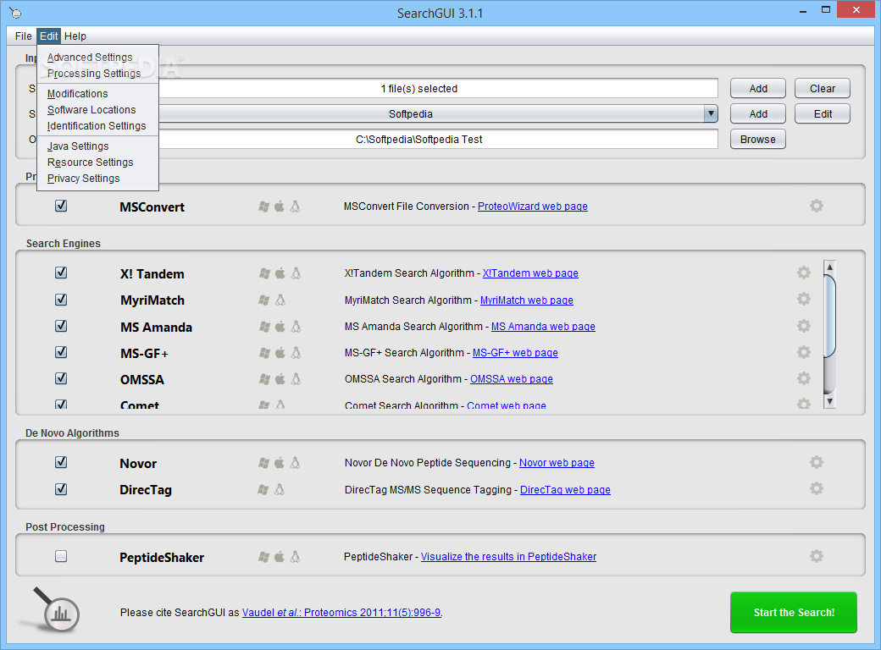Open ProteoWizard web page link
The height and width of the screenshot is (650, 881).
tap(533, 207)
